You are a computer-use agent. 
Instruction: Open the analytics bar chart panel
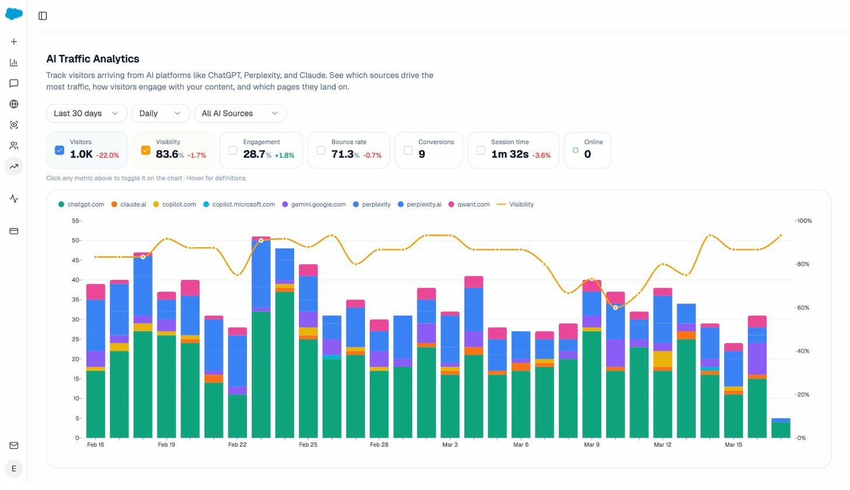click(x=13, y=62)
